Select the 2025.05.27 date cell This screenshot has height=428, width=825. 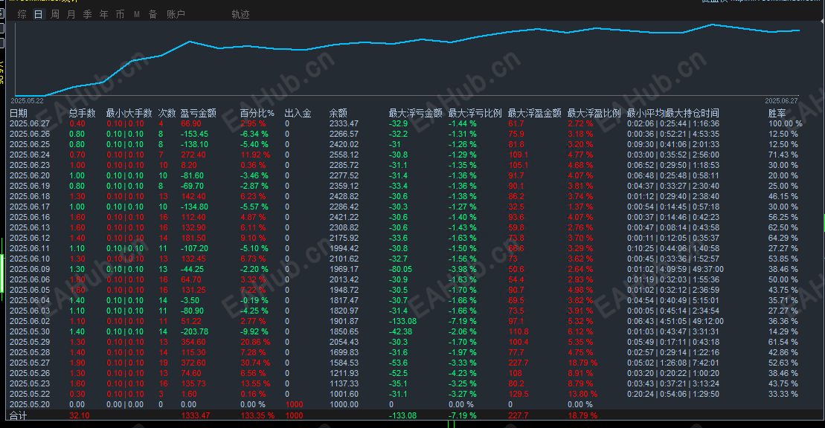click(30, 363)
